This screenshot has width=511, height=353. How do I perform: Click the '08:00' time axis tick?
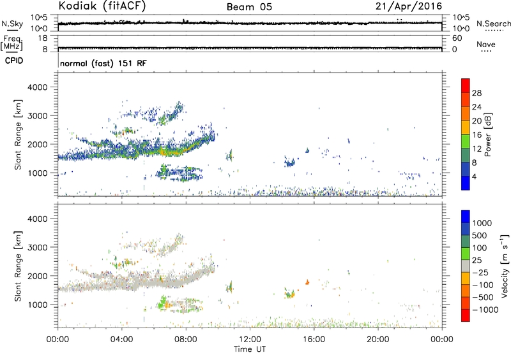pos(186,340)
